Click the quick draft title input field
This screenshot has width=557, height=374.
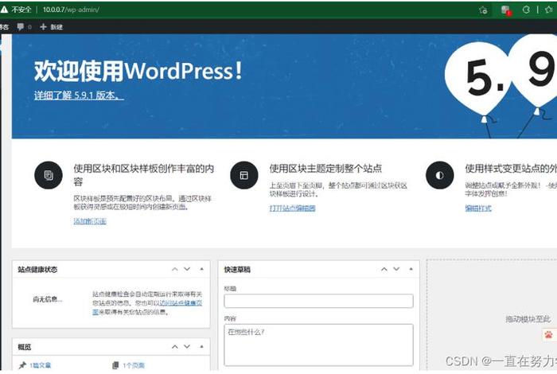click(x=318, y=301)
